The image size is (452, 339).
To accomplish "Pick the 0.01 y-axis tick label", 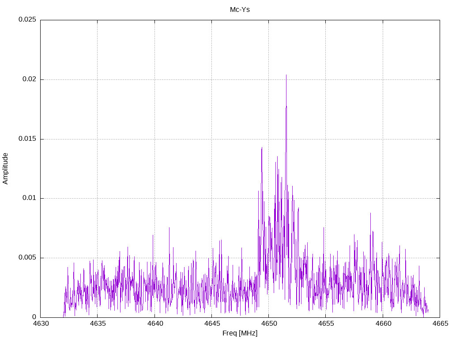I will [x=29, y=198].
